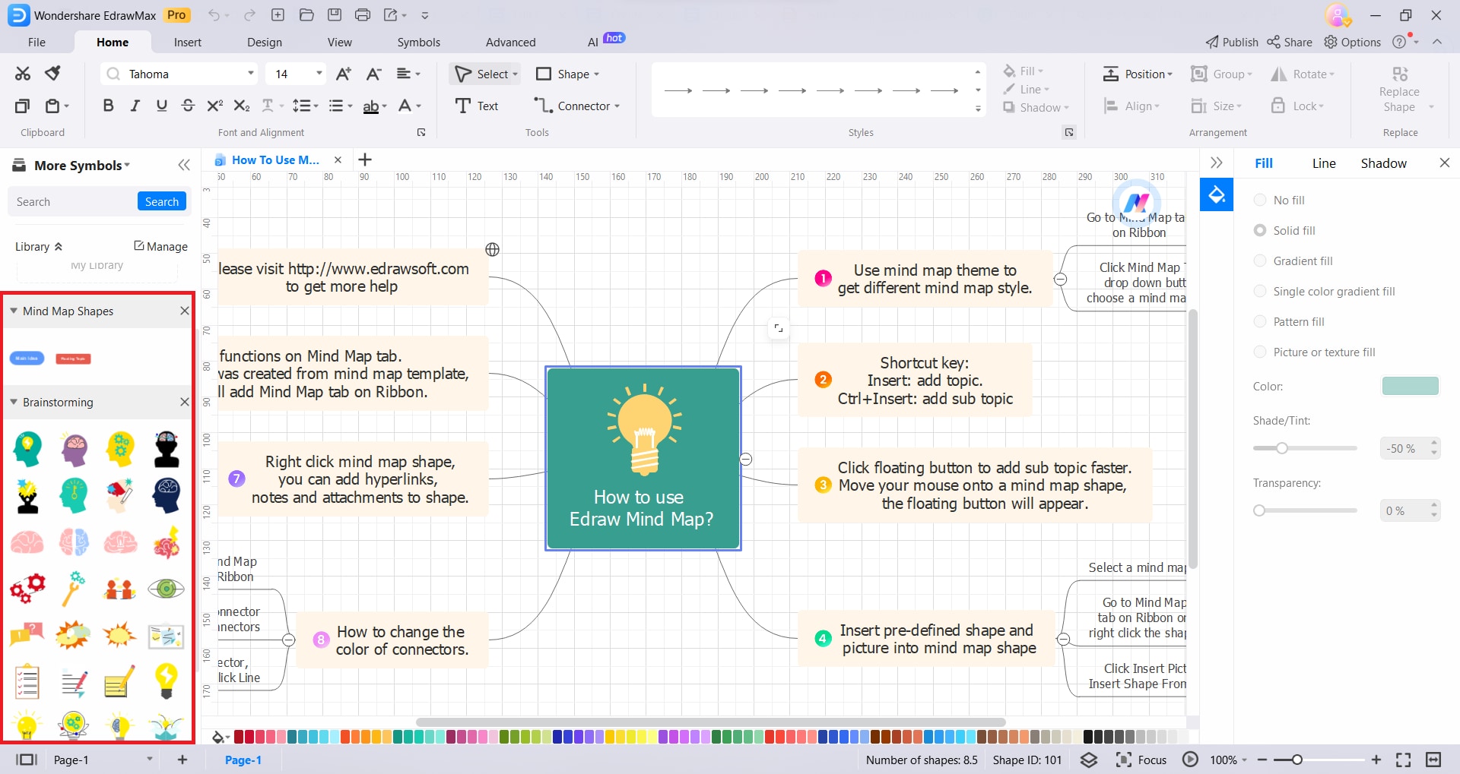The height and width of the screenshot is (774, 1460).
Task: Increase font size with the A-up icon
Action: (x=344, y=74)
